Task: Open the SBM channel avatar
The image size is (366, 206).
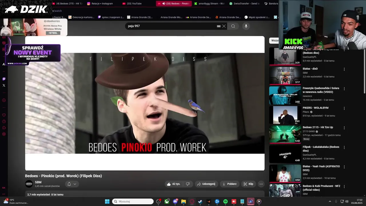Action: pyautogui.click(x=29, y=184)
